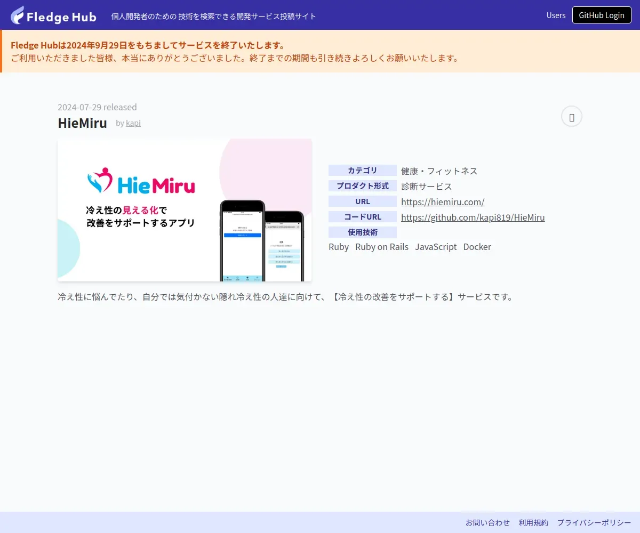Open https://hiemiru.com/ link
The width and height of the screenshot is (640, 533).
[443, 202]
